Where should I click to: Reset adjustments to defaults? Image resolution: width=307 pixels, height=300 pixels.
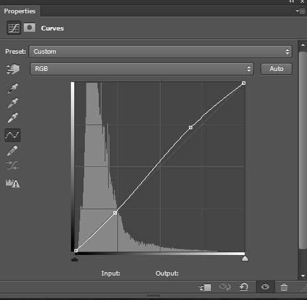[x=244, y=287]
